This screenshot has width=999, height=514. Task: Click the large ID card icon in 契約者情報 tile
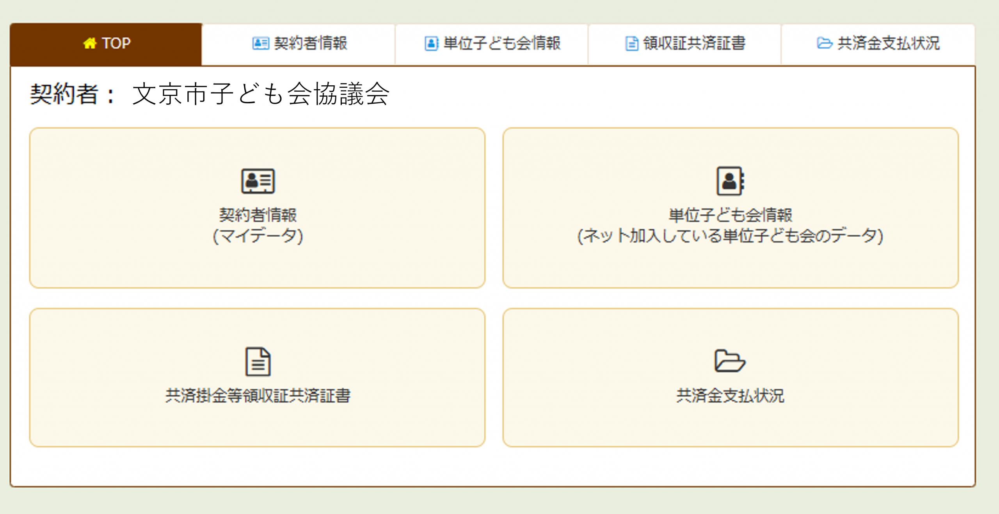pos(258,181)
